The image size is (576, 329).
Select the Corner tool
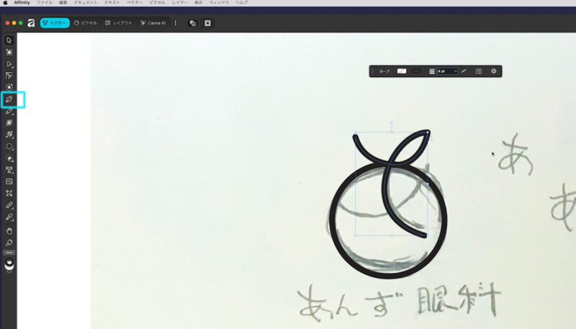(9, 76)
